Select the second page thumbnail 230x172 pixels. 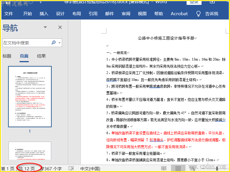tap(30, 151)
